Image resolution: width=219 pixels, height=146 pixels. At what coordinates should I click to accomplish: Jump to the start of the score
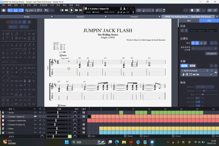point(62,10)
